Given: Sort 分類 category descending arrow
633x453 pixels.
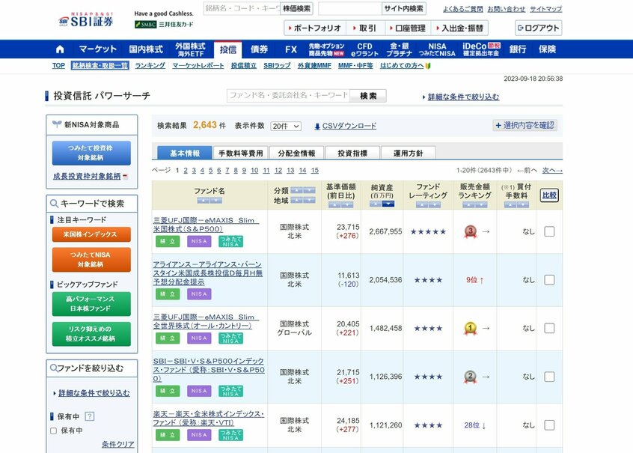Looking at the screenshot, I should tap(309, 190).
